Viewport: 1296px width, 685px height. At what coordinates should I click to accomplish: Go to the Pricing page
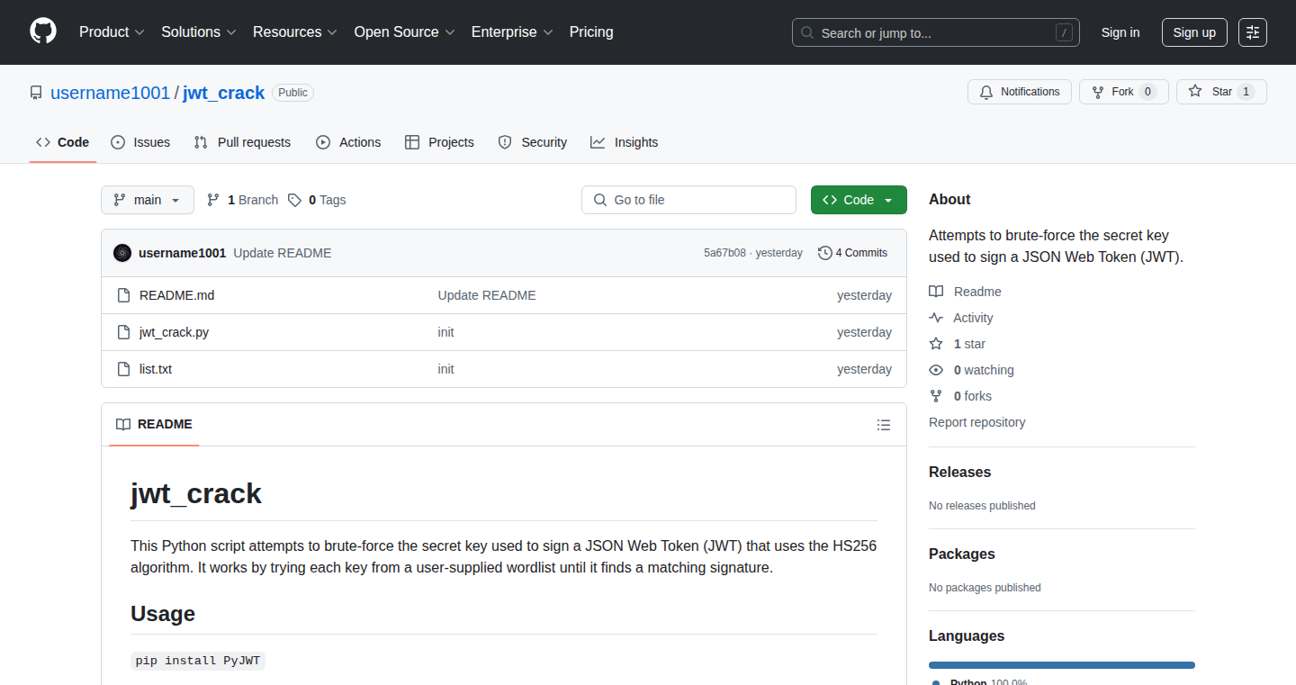click(x=591, y=32)
